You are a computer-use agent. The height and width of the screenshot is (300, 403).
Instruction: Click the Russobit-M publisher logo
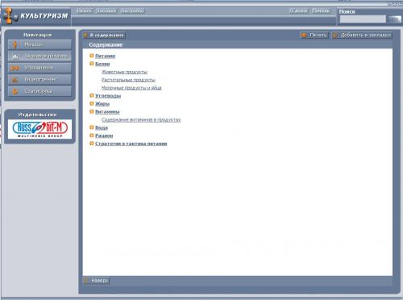(x=39, y=129)
